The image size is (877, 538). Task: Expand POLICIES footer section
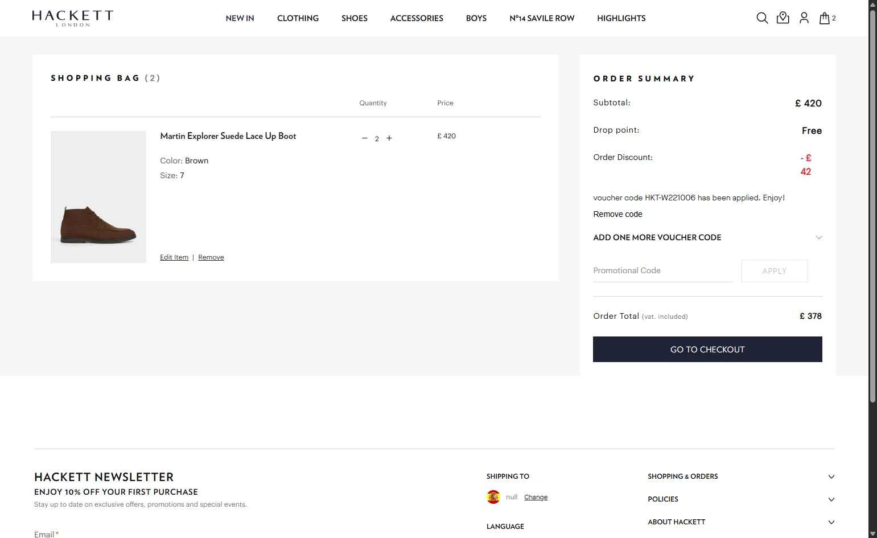(x=741, y=499)
